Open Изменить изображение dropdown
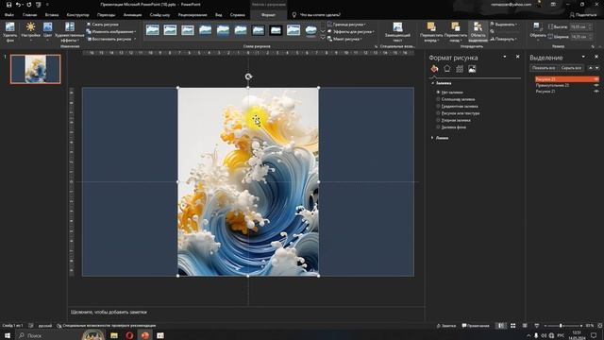Viewport: 604px width, 340px height. tap(111, 31)
